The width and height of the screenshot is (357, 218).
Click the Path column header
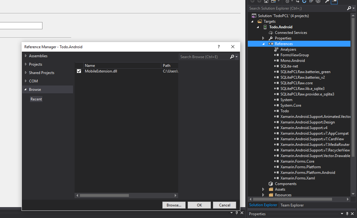(170, 65)
